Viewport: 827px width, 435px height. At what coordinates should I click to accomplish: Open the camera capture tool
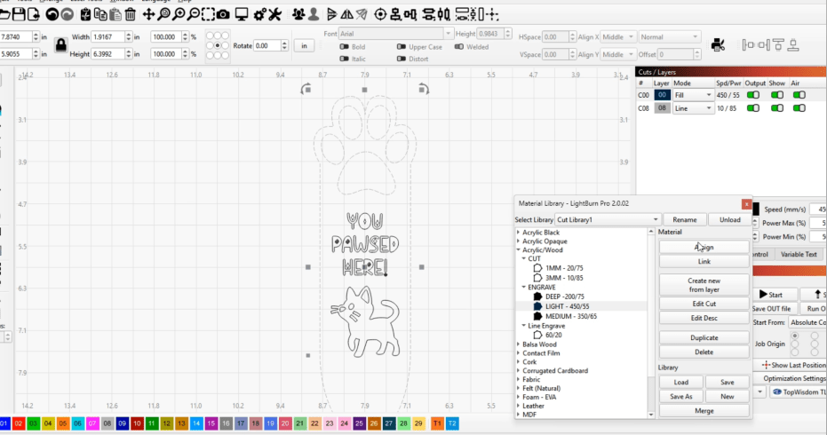pos(223,14)
